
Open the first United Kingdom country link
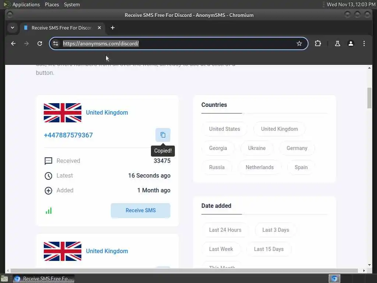pyautogui.click(x=107, y=113)
